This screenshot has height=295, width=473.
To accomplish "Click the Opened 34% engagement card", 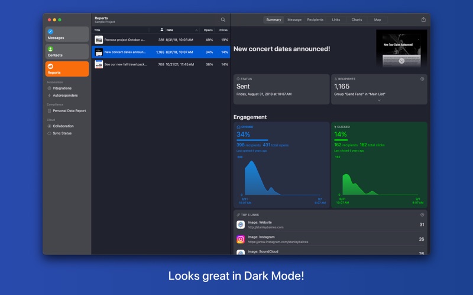I will [x=281, y=165].
